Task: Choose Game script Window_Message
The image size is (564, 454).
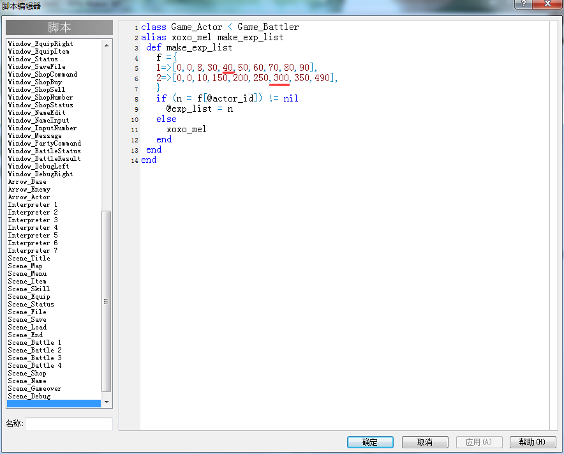Action: tap(34, 136)
